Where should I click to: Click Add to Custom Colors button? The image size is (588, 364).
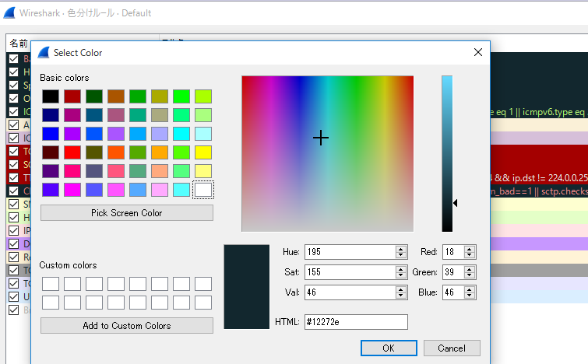click(127, 325)
